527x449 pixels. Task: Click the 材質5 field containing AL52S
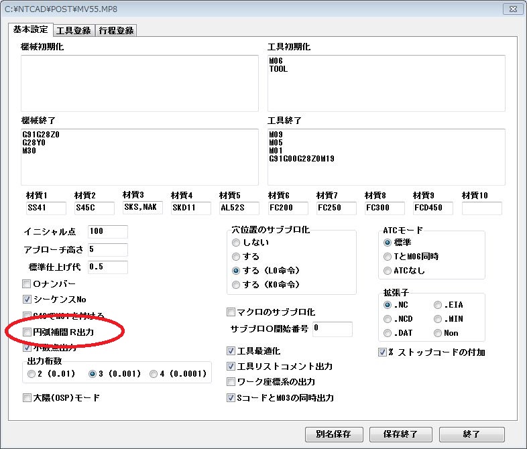click(x=239, y=208)
